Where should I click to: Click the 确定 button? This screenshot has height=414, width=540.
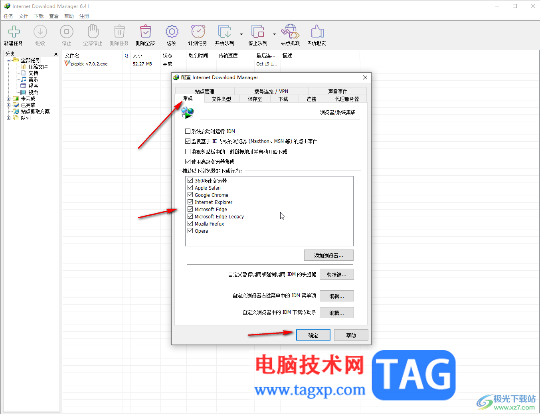click(313, 335)
